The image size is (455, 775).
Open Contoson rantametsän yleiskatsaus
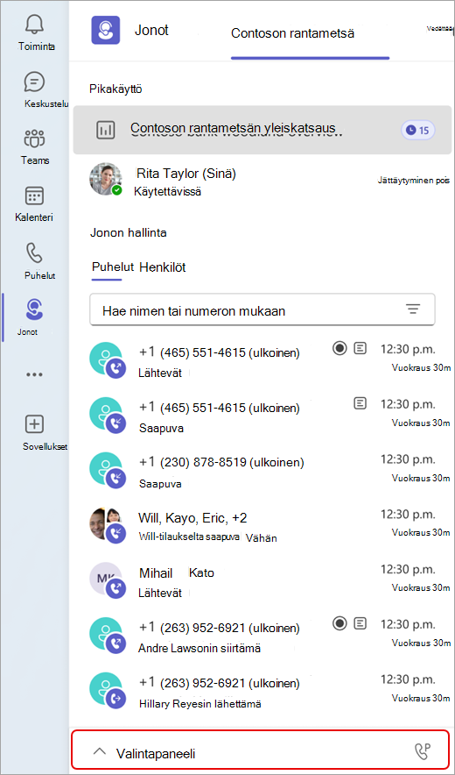click(262, 130)
